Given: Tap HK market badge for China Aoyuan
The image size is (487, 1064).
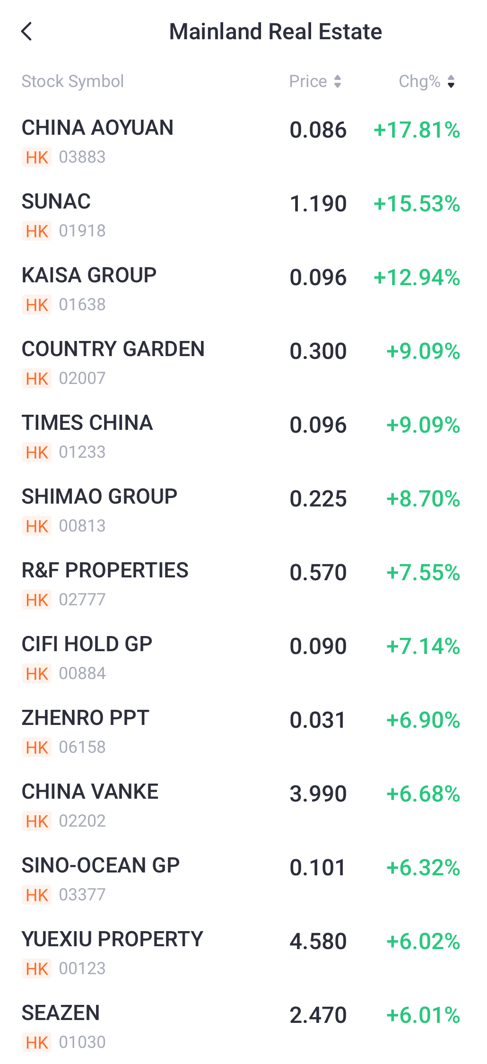Looking at the screenshot, I should [x=37, y=157].
